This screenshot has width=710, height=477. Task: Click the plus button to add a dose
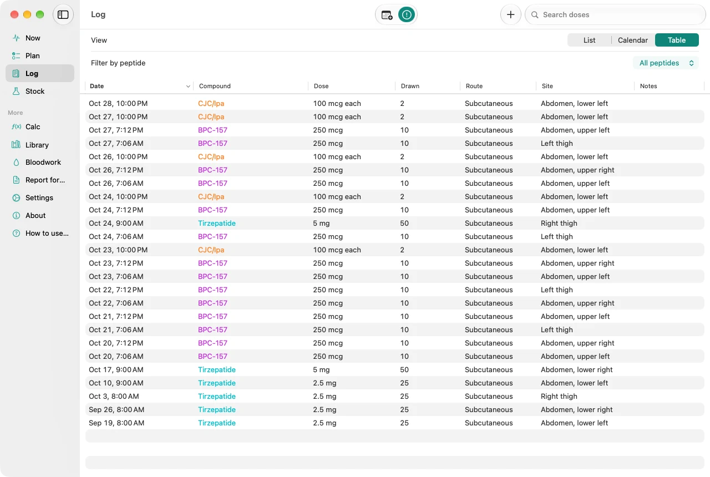pos(511,14)
